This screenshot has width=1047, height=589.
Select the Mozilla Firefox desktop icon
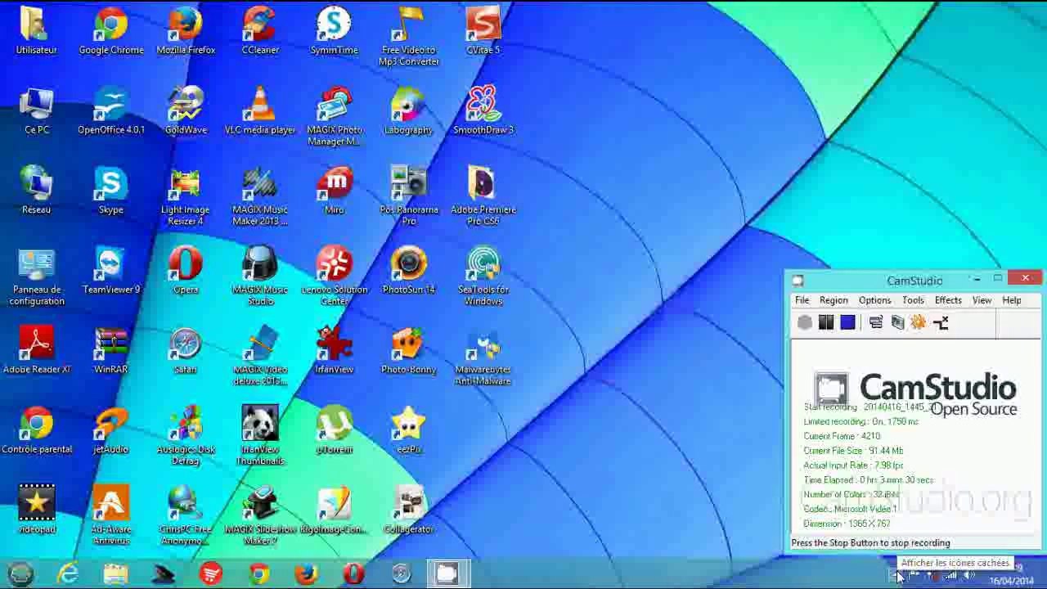186,31
